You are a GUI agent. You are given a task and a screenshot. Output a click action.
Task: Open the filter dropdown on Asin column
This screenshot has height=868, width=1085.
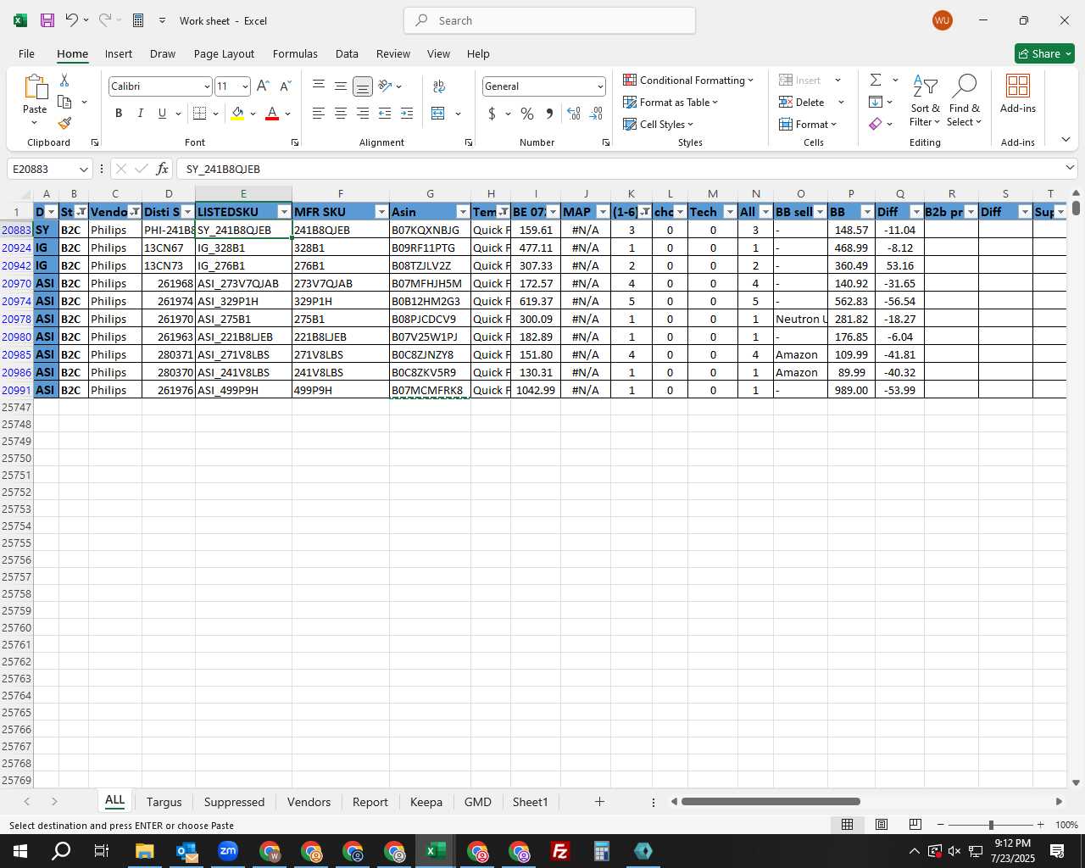click(463, 212)
